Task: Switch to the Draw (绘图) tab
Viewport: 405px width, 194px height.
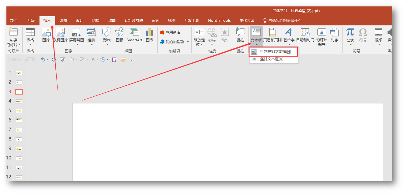Action: coord(63,21)
